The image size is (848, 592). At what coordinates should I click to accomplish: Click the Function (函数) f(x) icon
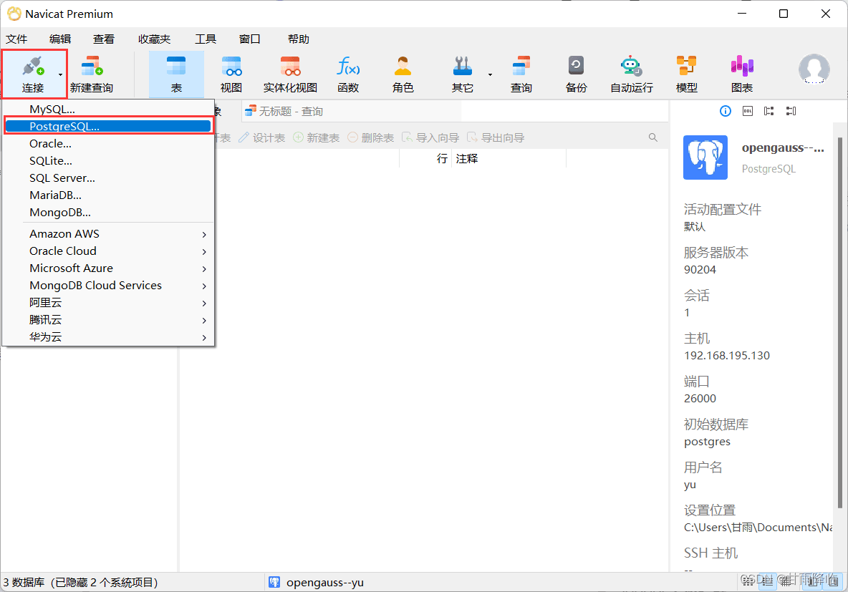point(348,74)
